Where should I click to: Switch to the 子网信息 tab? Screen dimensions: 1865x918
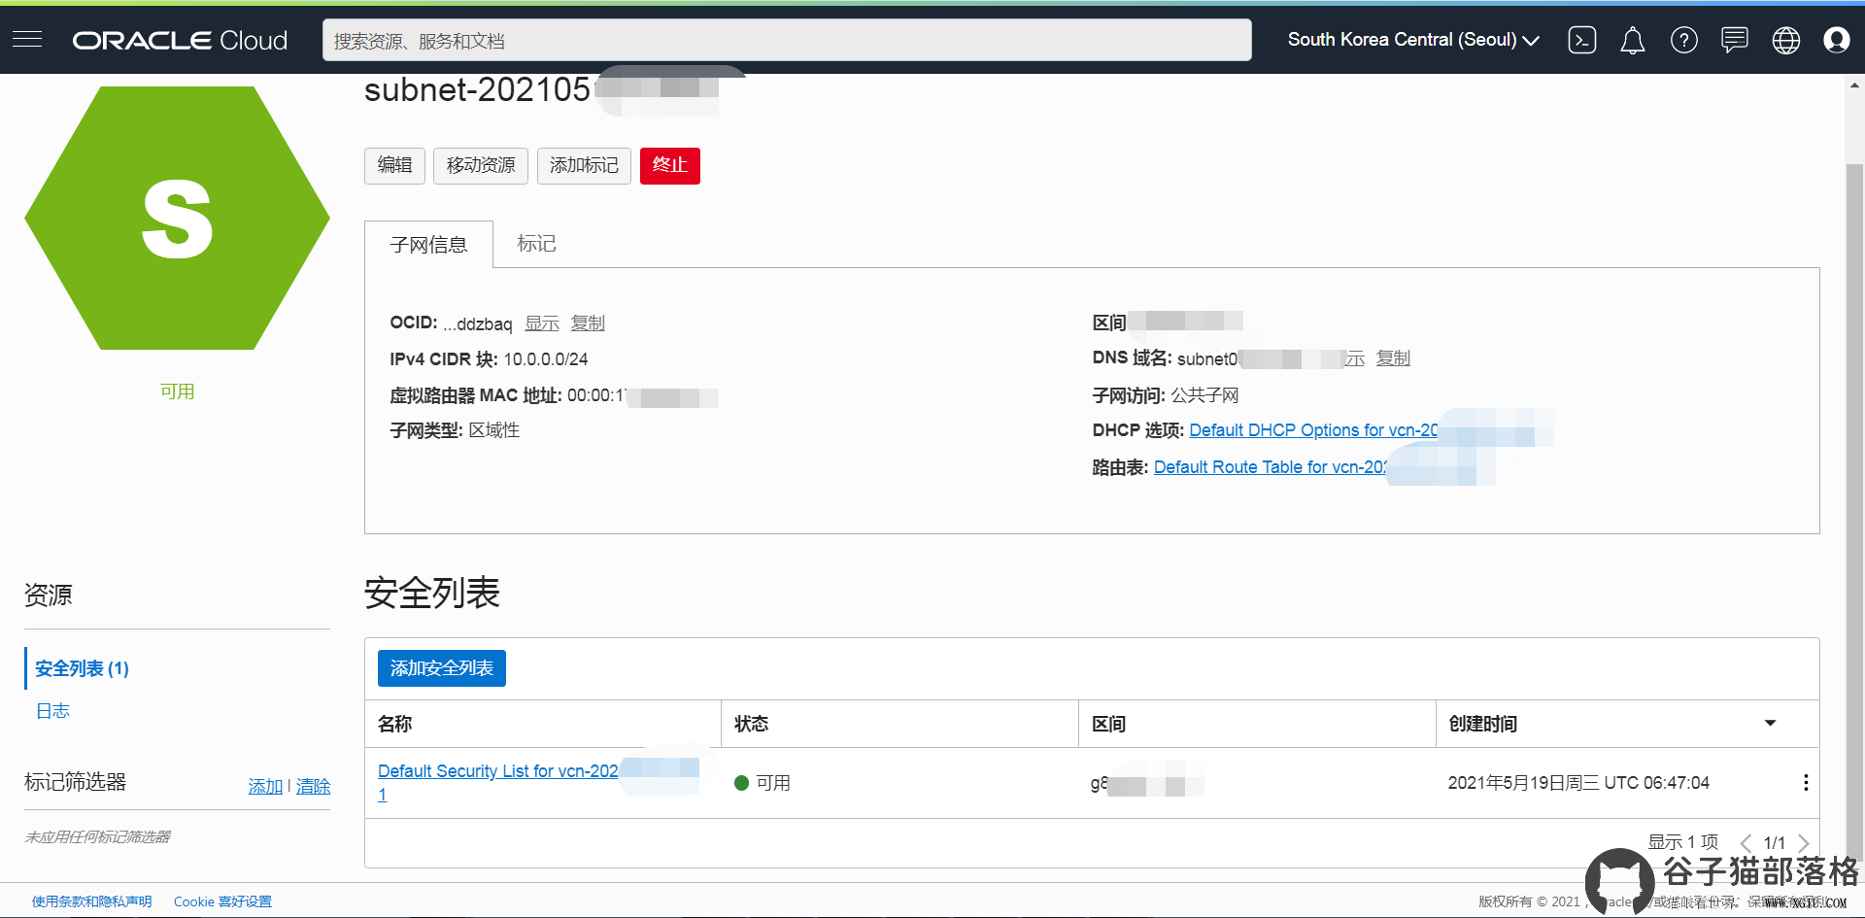428,245
